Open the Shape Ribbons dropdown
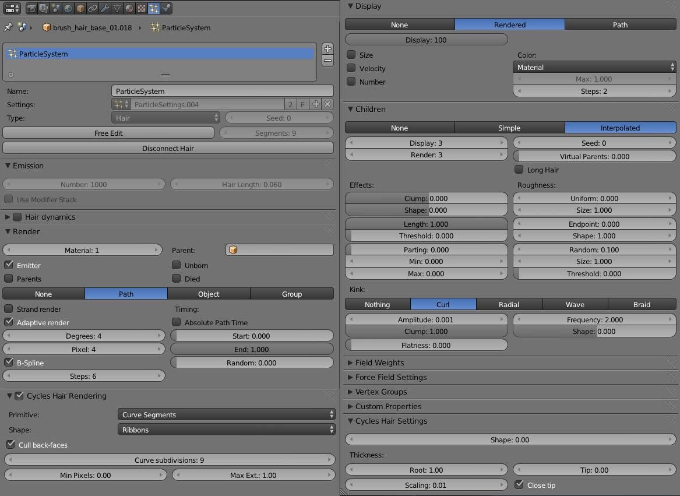Viewport: 680px width, 496px height. pos(227,430)
